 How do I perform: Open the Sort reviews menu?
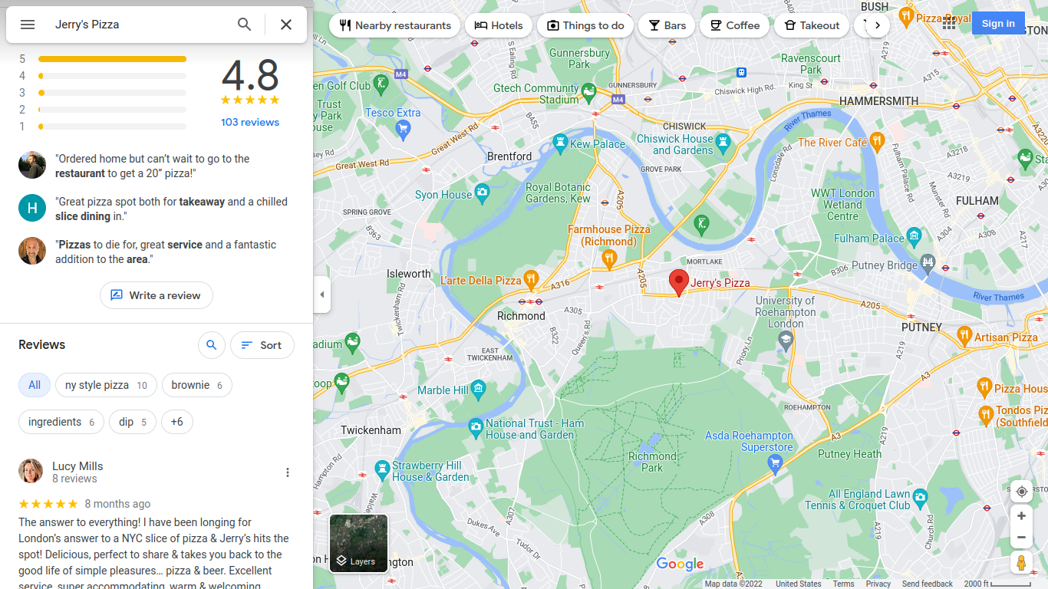click(x=262, y=345)
